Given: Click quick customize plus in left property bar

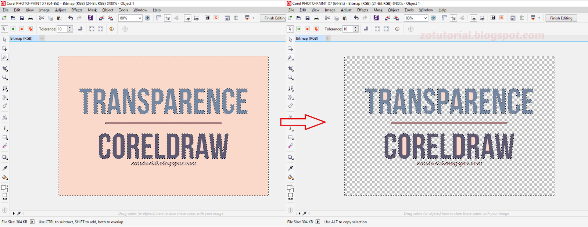Looking at the screenshot, I should point(125,29).
